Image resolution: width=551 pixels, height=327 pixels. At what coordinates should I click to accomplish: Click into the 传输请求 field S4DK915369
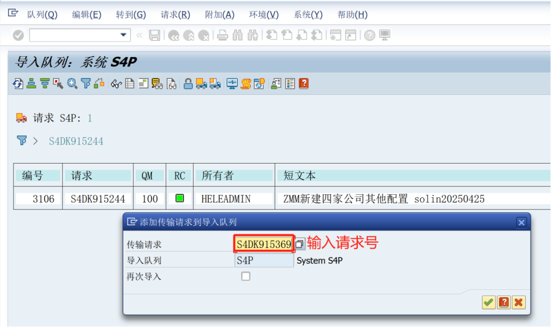point(264,244)
